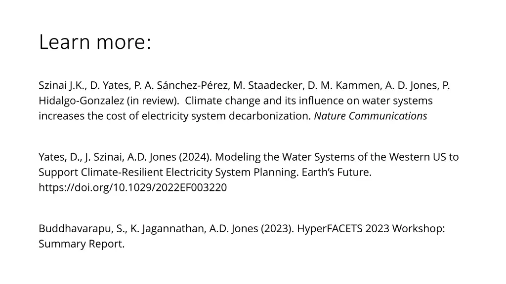
Task: Click 'Support Climate-Resilient Electricity System Planning' text
Action: [x=169, y=172]
